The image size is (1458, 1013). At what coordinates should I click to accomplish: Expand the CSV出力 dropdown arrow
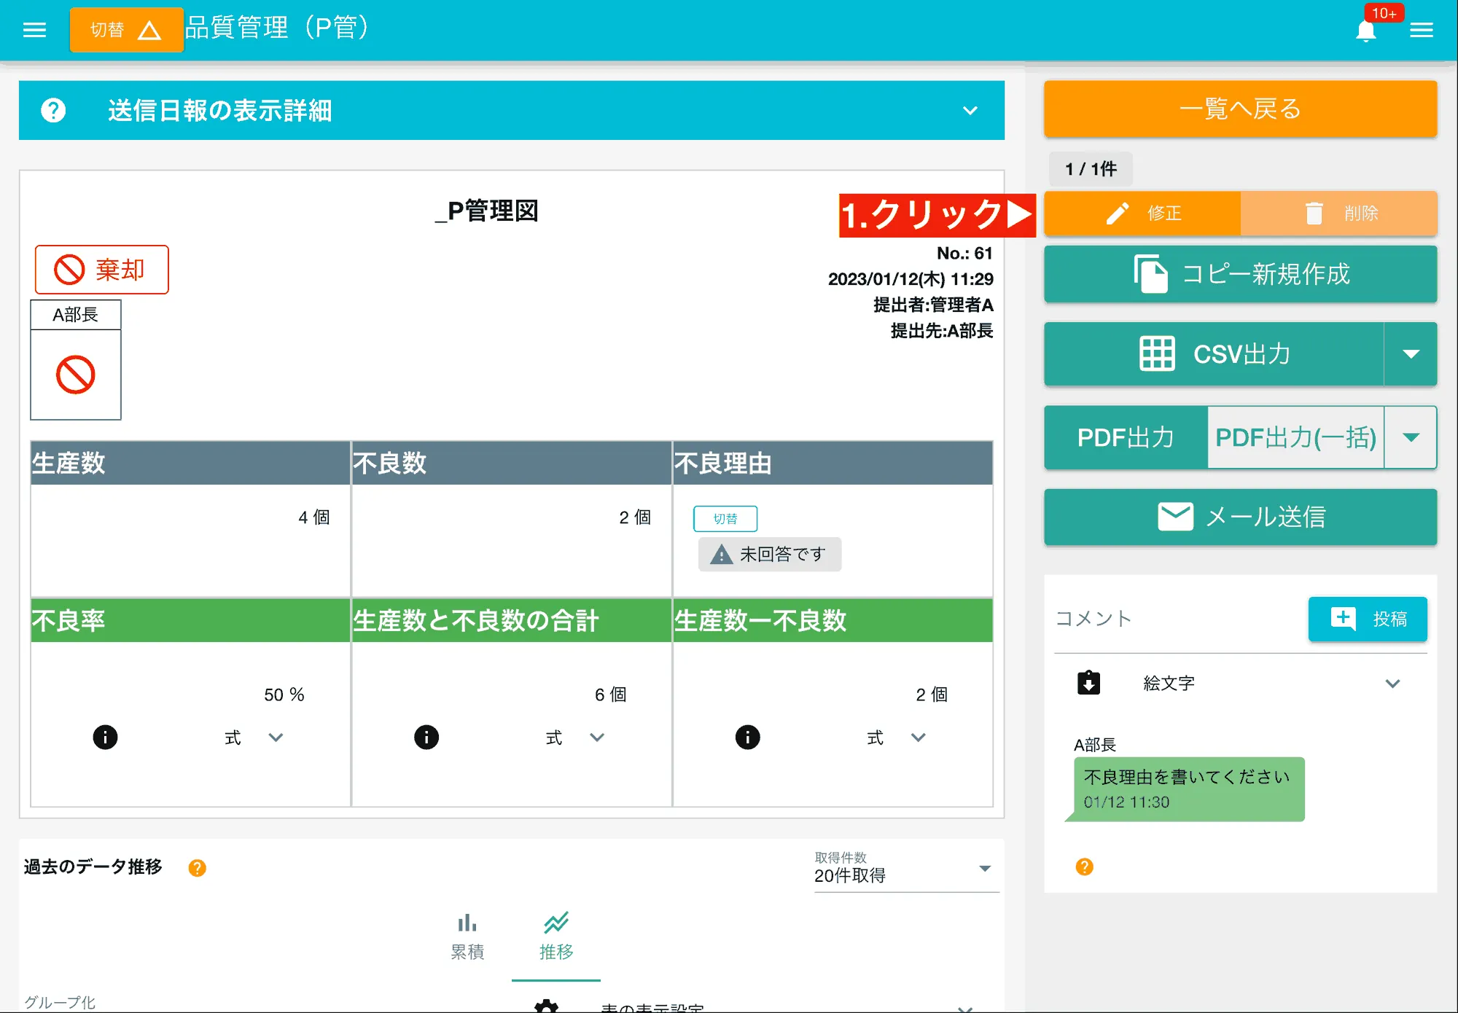(1412, 353)
